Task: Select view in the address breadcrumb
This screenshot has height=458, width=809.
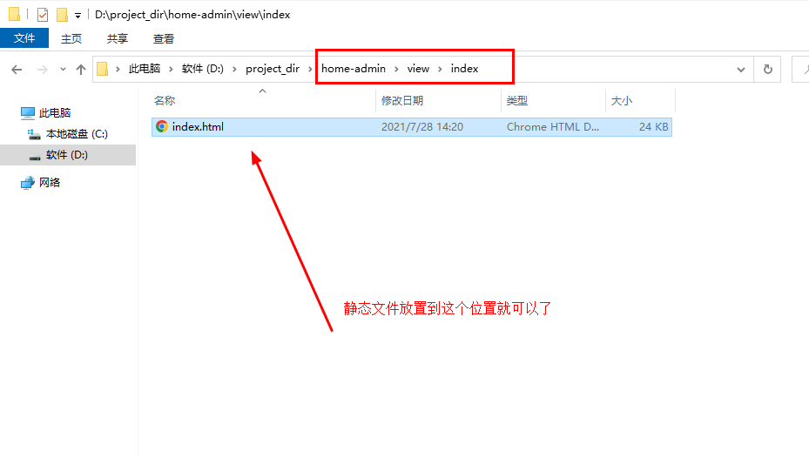Action: pos(418,69)
